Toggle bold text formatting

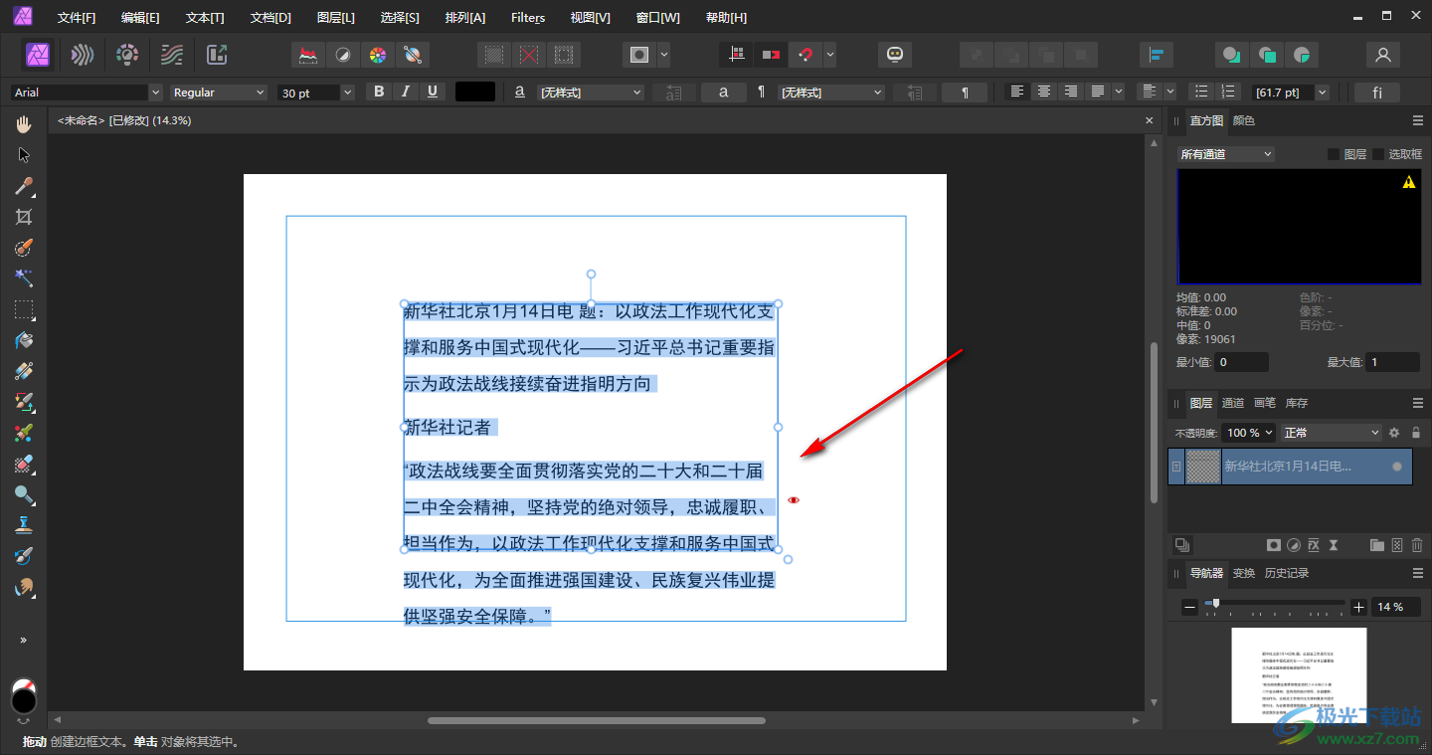379,92
